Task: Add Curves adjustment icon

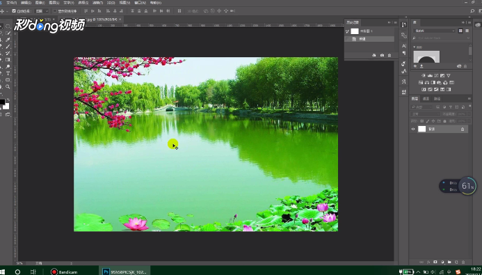Action: (x=436, y=75)
